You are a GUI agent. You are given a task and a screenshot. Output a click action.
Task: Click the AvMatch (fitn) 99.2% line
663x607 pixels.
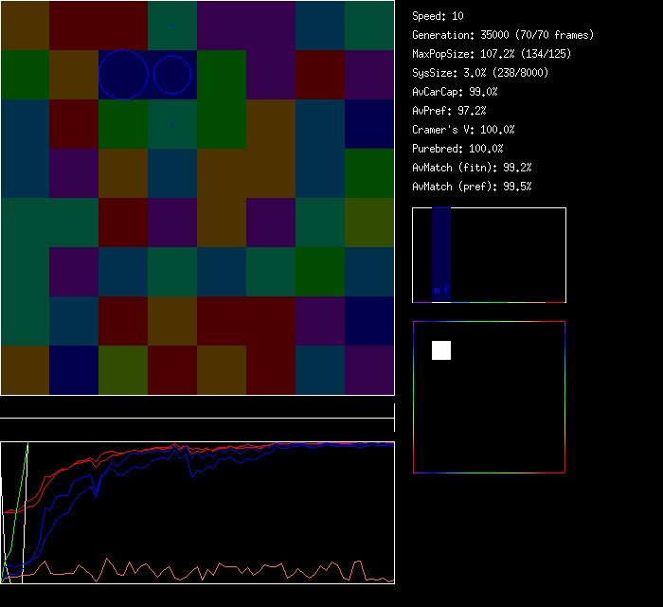[x=472, y=168]
